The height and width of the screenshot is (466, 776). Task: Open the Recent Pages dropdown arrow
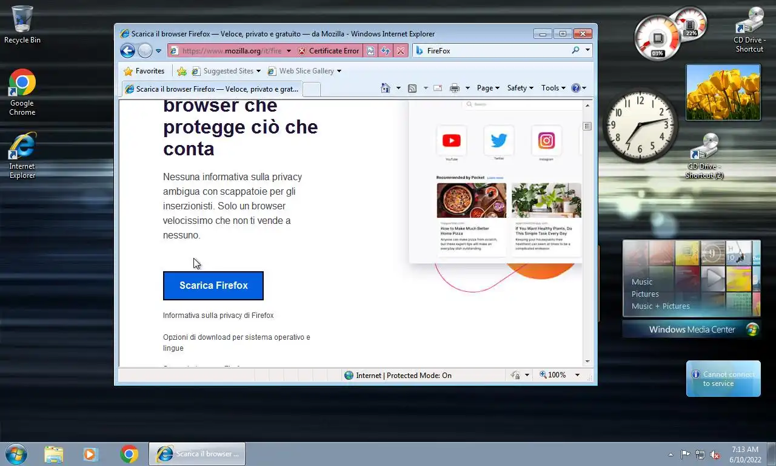(159, 51)
